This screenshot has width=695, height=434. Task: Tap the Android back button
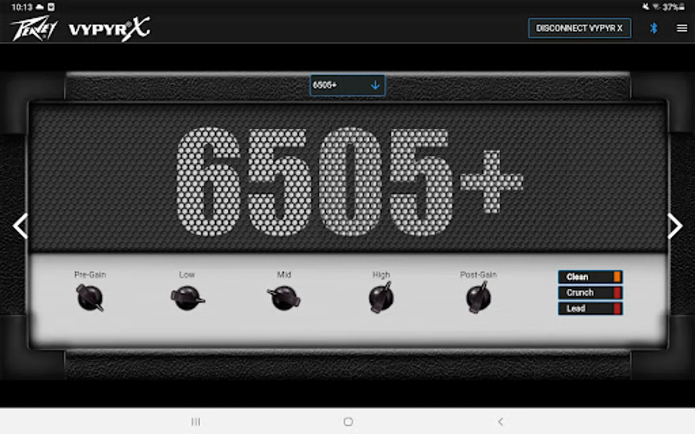[500, 422]
